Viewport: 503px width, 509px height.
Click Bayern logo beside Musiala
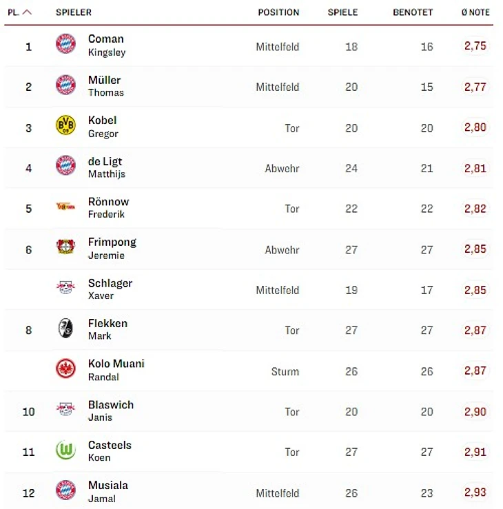(65, 491)
